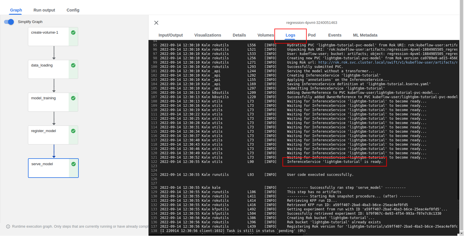
Task: Switch to the Graph tab
Action: point(16,10)
